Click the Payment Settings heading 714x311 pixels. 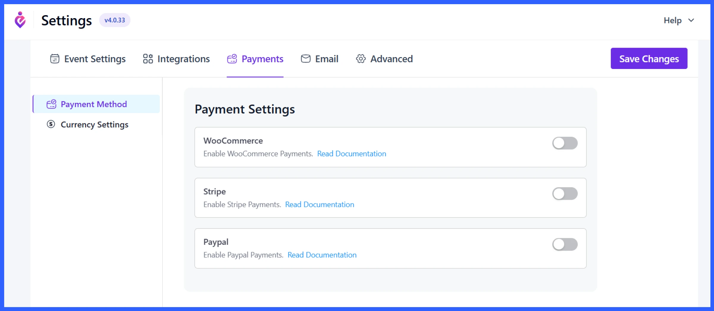[x=245, y=109]
